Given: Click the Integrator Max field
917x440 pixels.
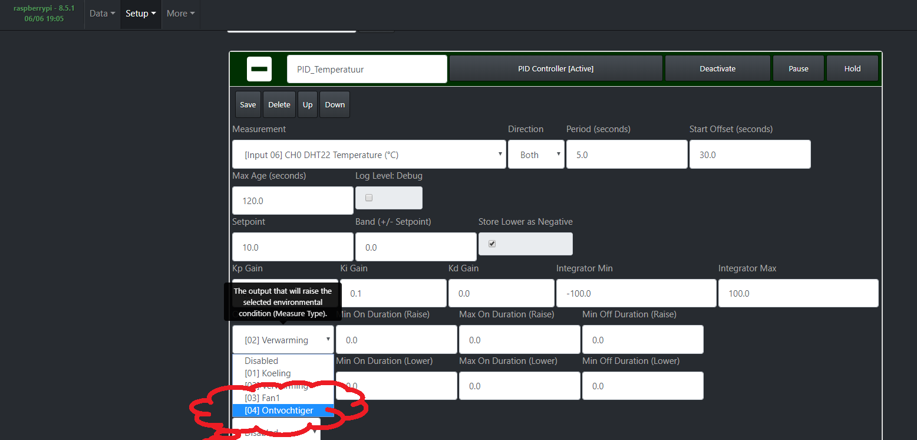Looking at the screenshot, I should click(x=798, y=293).
